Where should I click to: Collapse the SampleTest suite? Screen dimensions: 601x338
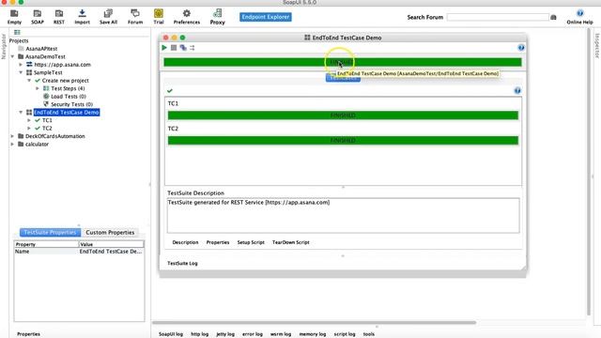tap(21, 72)
